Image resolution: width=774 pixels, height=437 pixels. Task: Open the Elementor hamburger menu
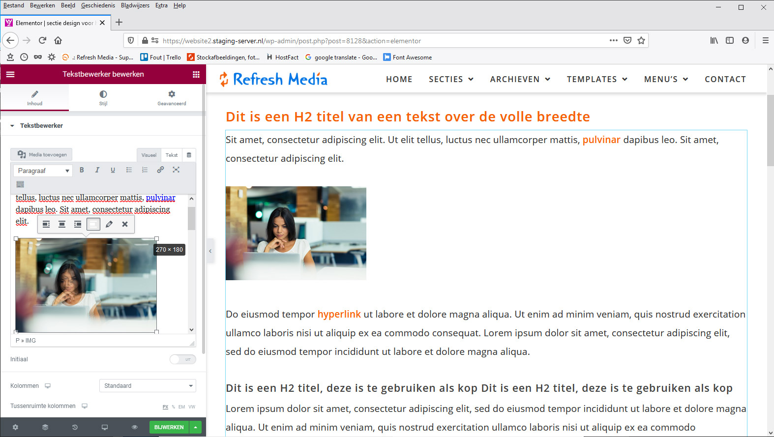pos(10,74)
